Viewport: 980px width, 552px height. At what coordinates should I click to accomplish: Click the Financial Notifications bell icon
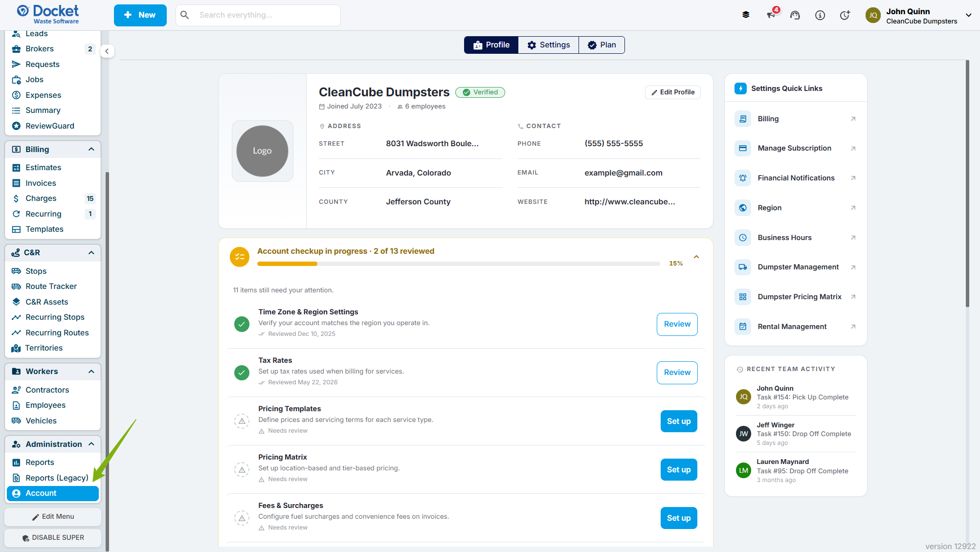point(743,178)
